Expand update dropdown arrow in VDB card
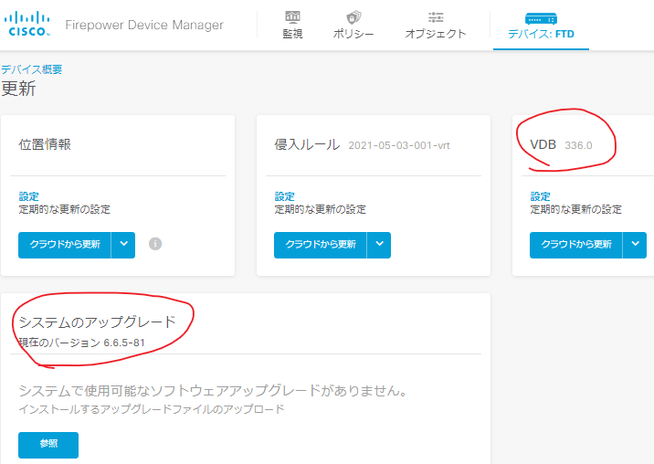 pos(635,245)
